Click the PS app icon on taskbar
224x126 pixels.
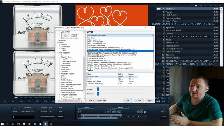[x=19, y=124]
